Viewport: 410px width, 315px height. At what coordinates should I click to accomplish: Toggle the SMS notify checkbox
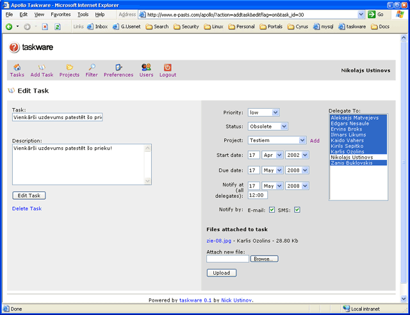[297, 210]
